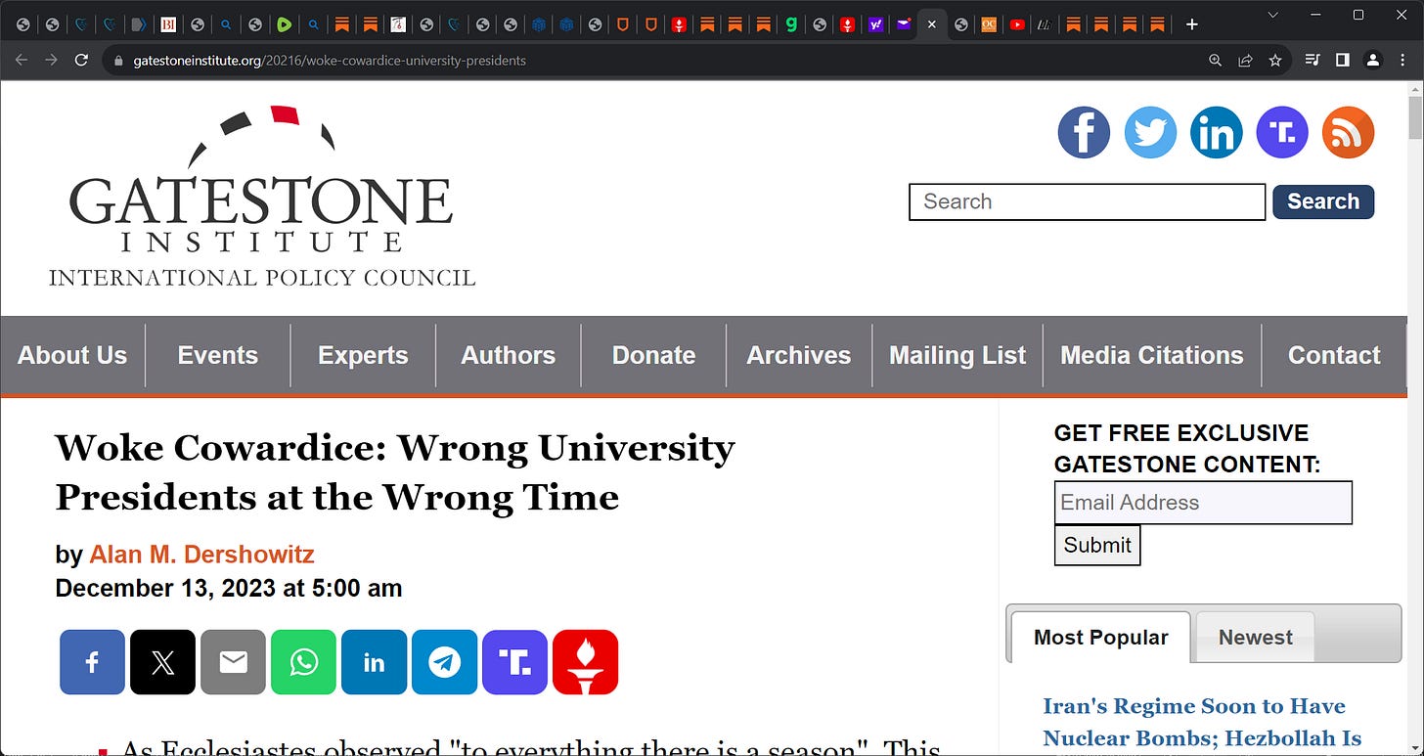Select the Most Popular tab
This screenshot has width=1424, height=756.
[1100, 638]
